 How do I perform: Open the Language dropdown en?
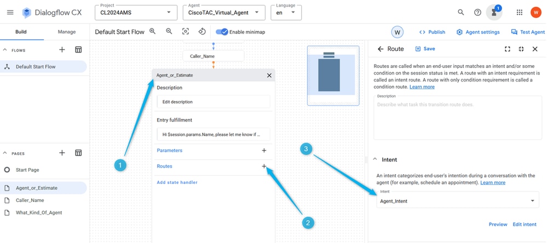point(286,13)
